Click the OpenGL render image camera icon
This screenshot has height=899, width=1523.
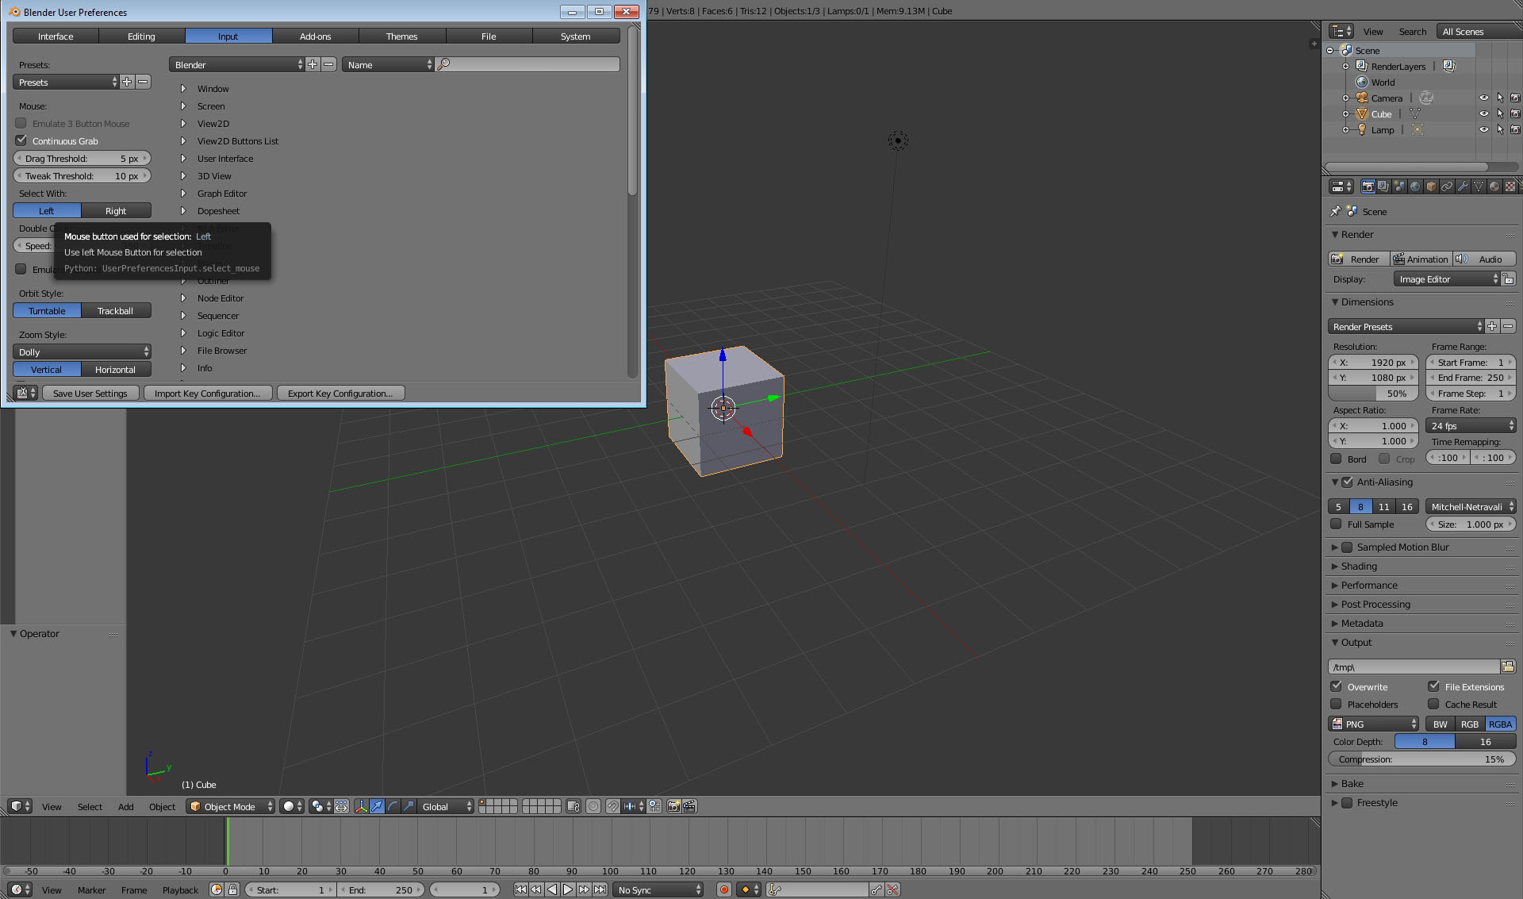pos(674,806)
